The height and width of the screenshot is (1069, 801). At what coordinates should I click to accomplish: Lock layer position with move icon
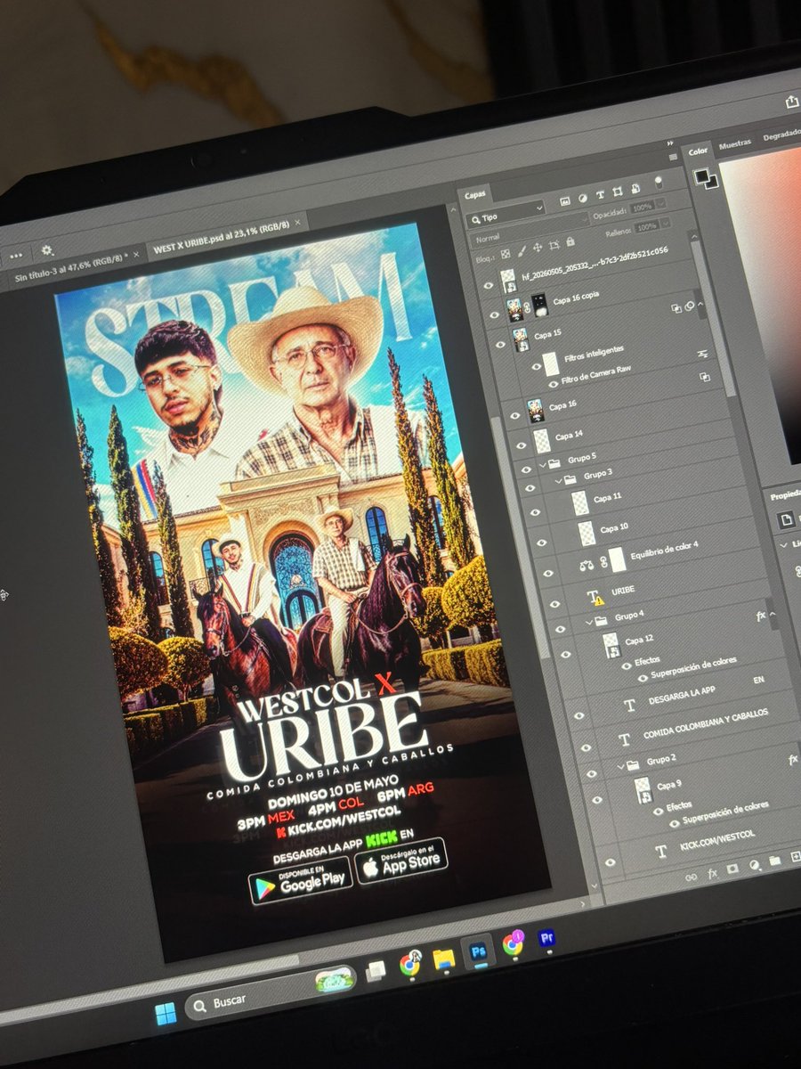click(x=538, y=248)
